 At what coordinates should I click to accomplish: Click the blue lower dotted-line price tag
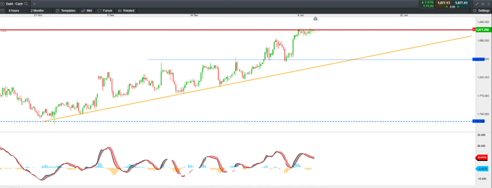click(479, 121)
